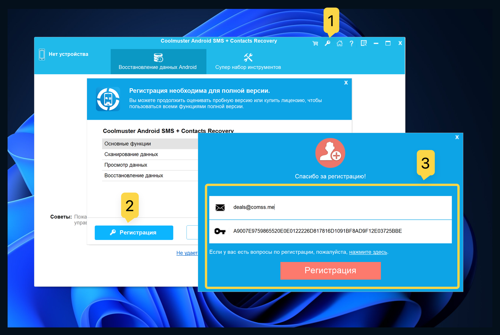
Task: Select the 'Нет устройства' device label
Action: coord(69,54)
